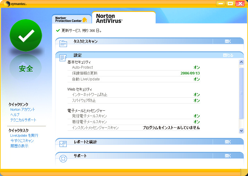Click the Web セキュリティ heading
Image resolution: width=248 pixels, height=176 pixels.
coord(80,89)
